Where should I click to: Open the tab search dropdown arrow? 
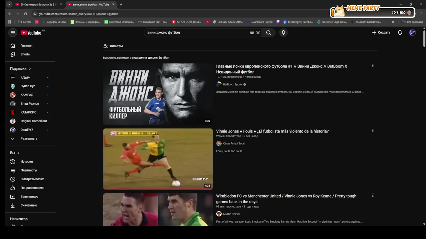point(9,5)
